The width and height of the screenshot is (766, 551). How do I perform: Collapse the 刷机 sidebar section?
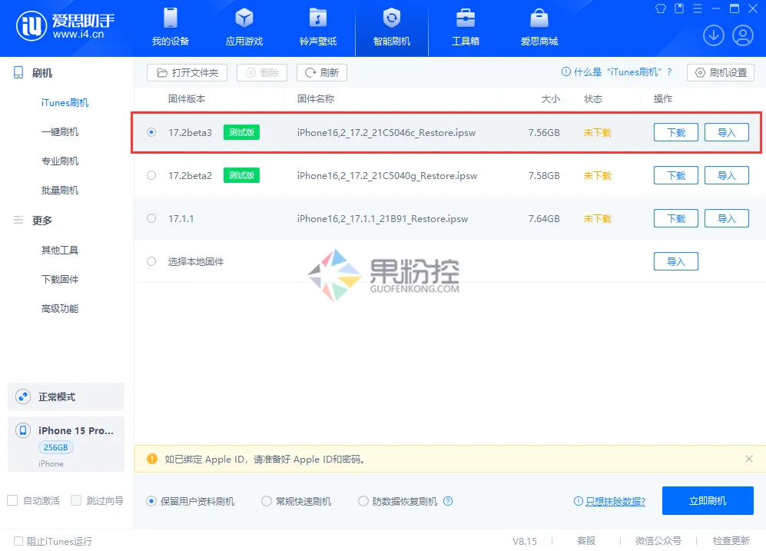click(41, 73)
